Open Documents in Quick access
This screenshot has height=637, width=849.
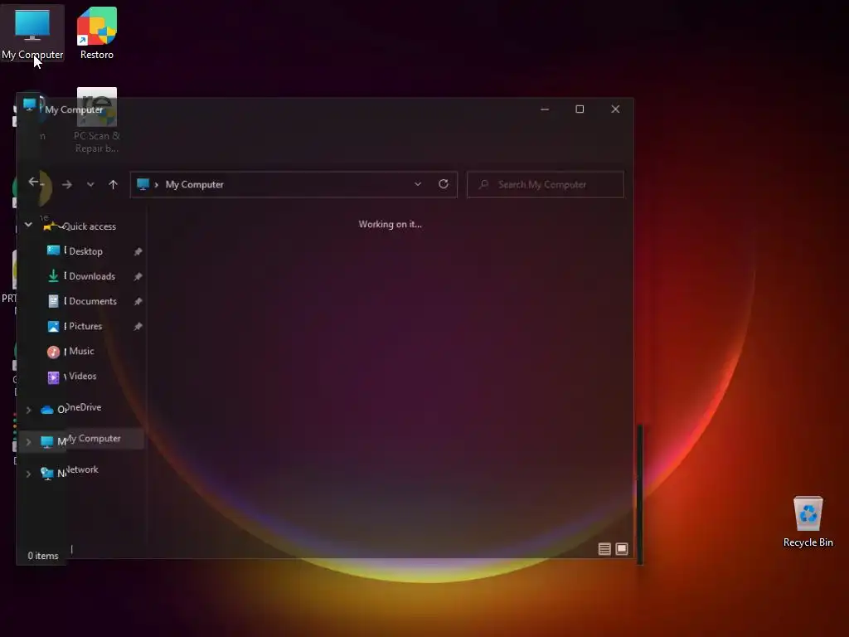click(93, 301)
